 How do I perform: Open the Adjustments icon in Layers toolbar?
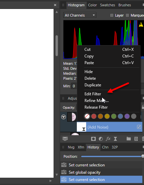click(101, 139)
